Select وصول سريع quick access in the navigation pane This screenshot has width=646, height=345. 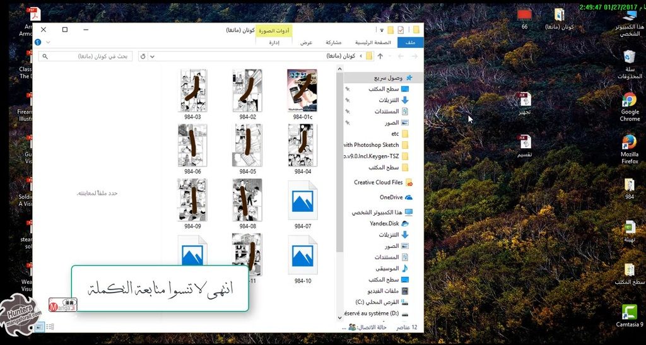click(x=393, y=78)
